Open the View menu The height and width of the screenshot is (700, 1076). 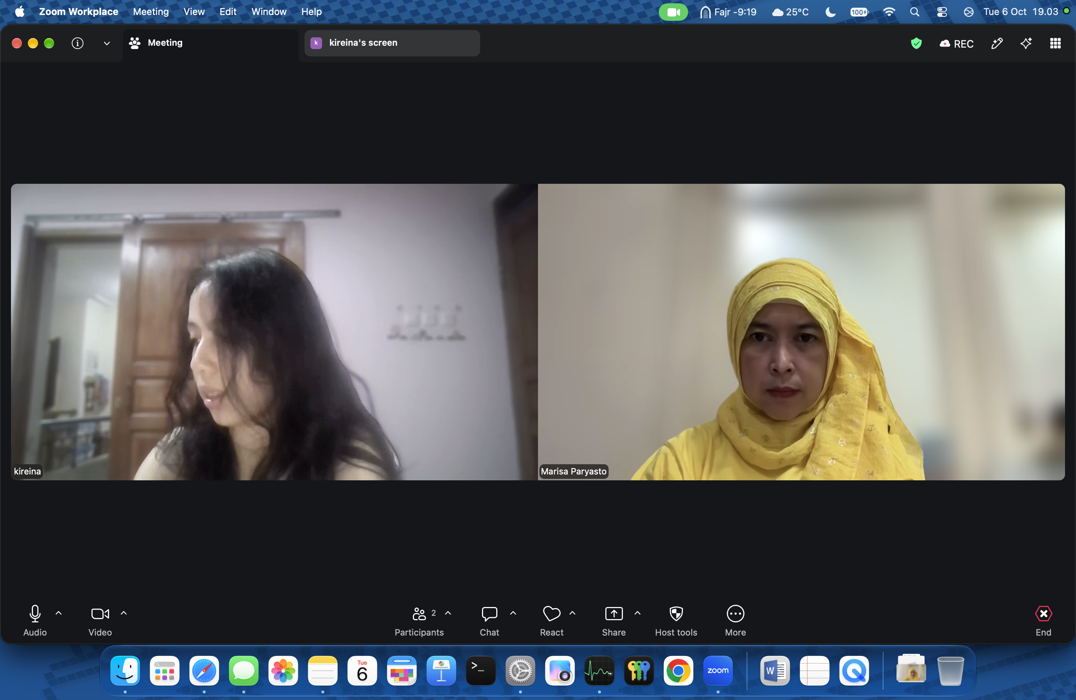tap(194, 12)
